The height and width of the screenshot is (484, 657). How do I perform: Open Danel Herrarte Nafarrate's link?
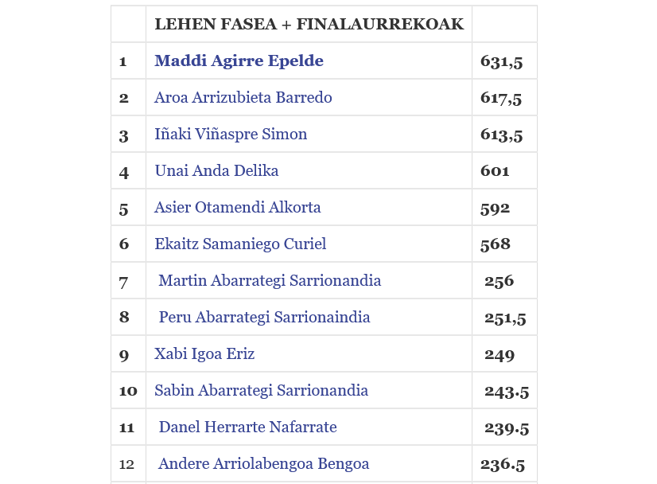coord(247,427)
